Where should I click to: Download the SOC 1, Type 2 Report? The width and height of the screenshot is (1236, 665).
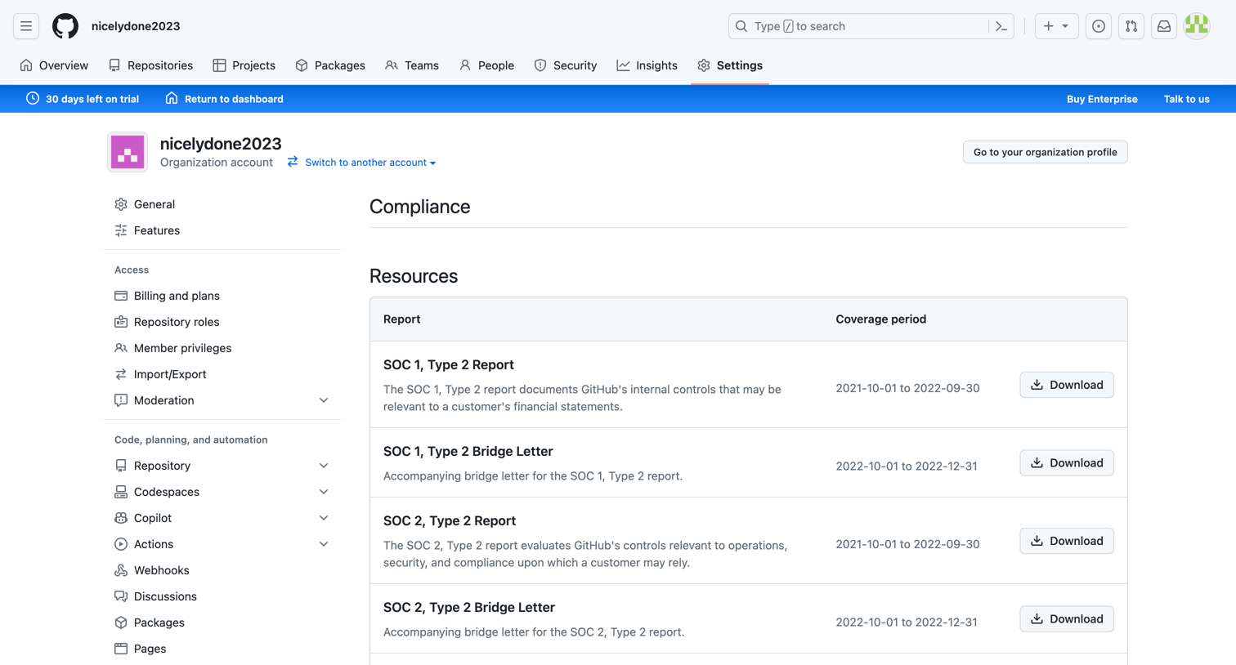coord(1066,385)
